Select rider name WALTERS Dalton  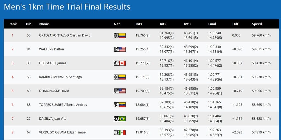(x=52, y=49)
